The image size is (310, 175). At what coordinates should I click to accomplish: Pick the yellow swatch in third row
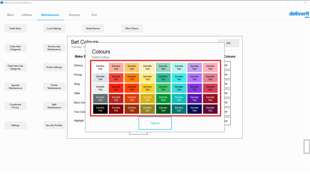(x=147, y=88)
